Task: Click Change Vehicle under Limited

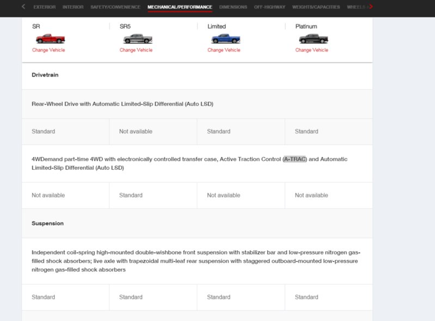Action: point(224,50)
